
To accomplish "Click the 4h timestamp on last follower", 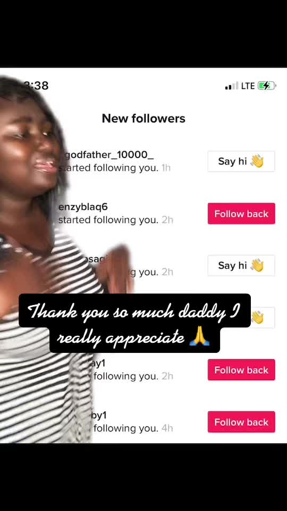I will (167, 428).
